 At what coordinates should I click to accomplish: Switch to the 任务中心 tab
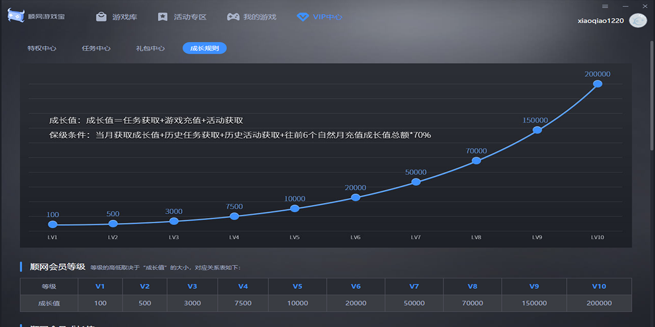(96, 48)
